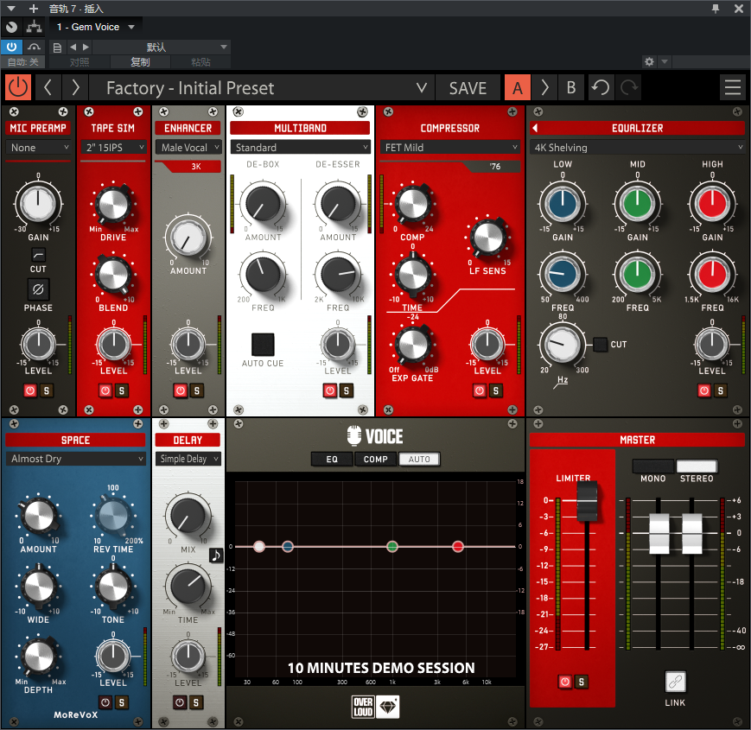Image resolution: width=751 pixels, height=730 pixels.
Task: Solo the Enhancer module
Action: coord(197,390)
